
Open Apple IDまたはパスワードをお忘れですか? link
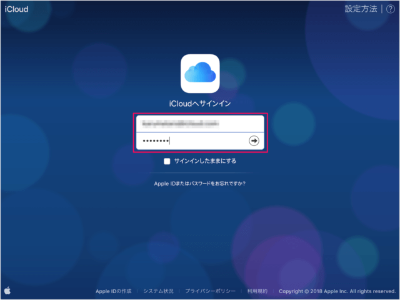coord(199,184)
